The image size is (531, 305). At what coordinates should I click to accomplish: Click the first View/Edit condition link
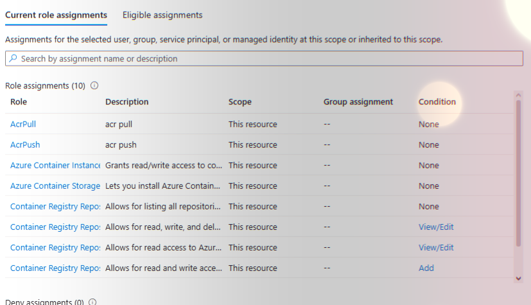[436, 227]
